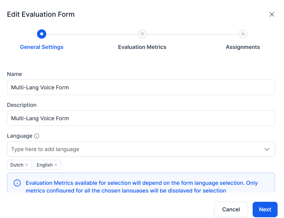Remove the English language tag
The image size is (284, 218).
pyautogui.click(x=56, y=165)
